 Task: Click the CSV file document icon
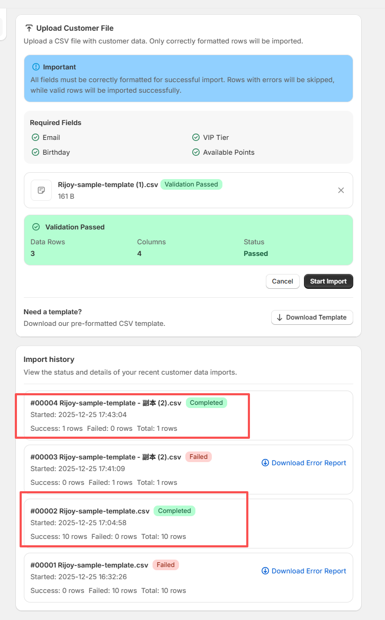pyautogui.click(x=41, y=190)
